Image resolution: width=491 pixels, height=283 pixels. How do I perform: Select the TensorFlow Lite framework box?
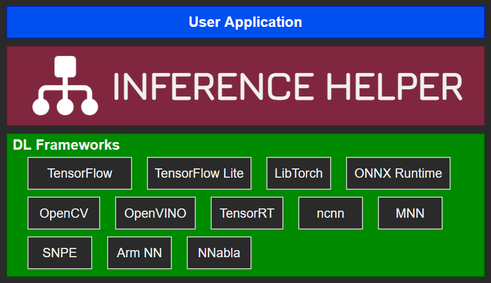199,173
